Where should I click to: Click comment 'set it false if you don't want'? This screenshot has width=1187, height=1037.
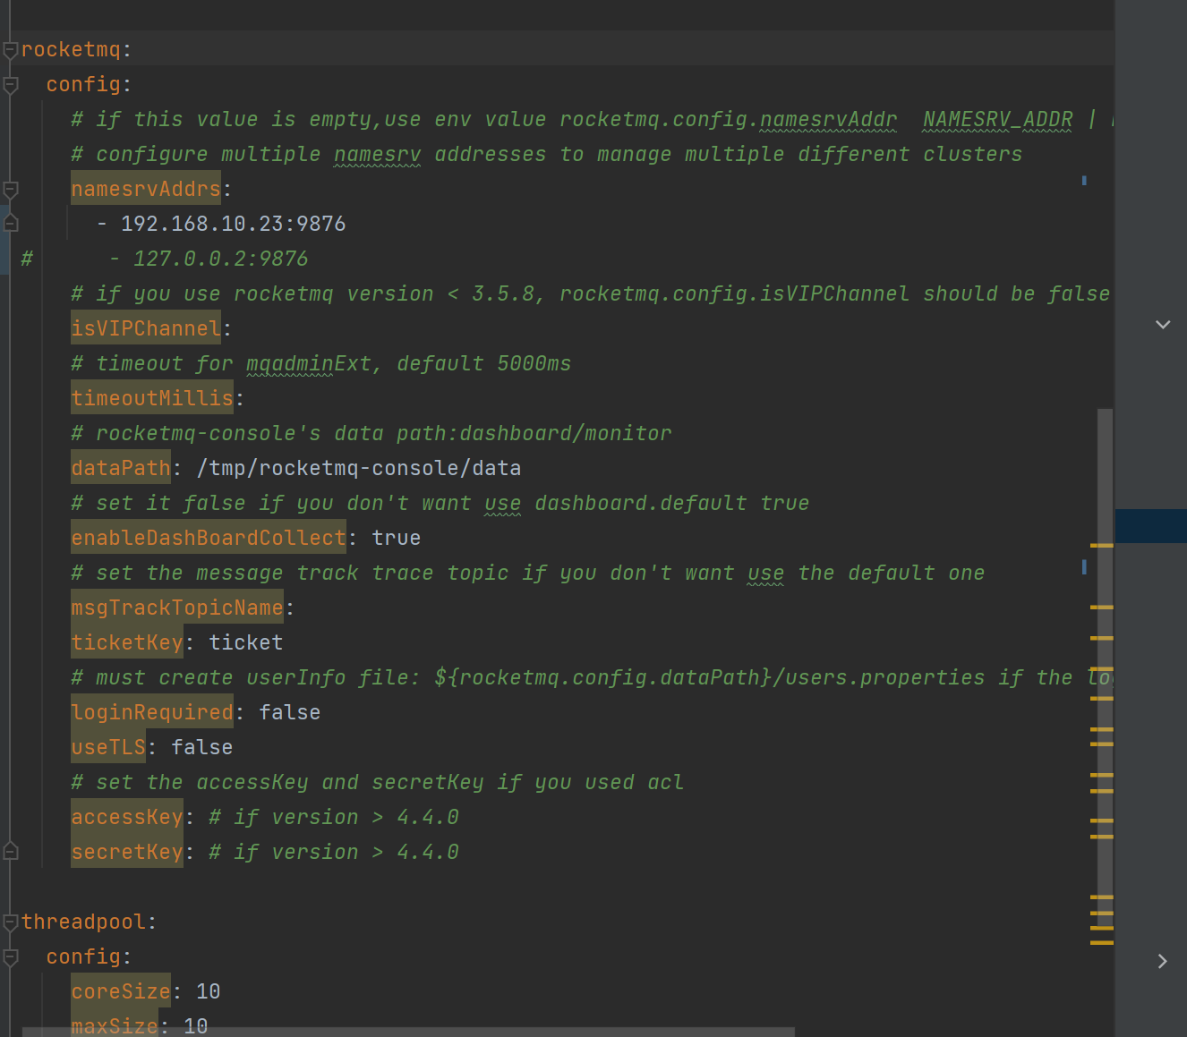click(440, 503)
